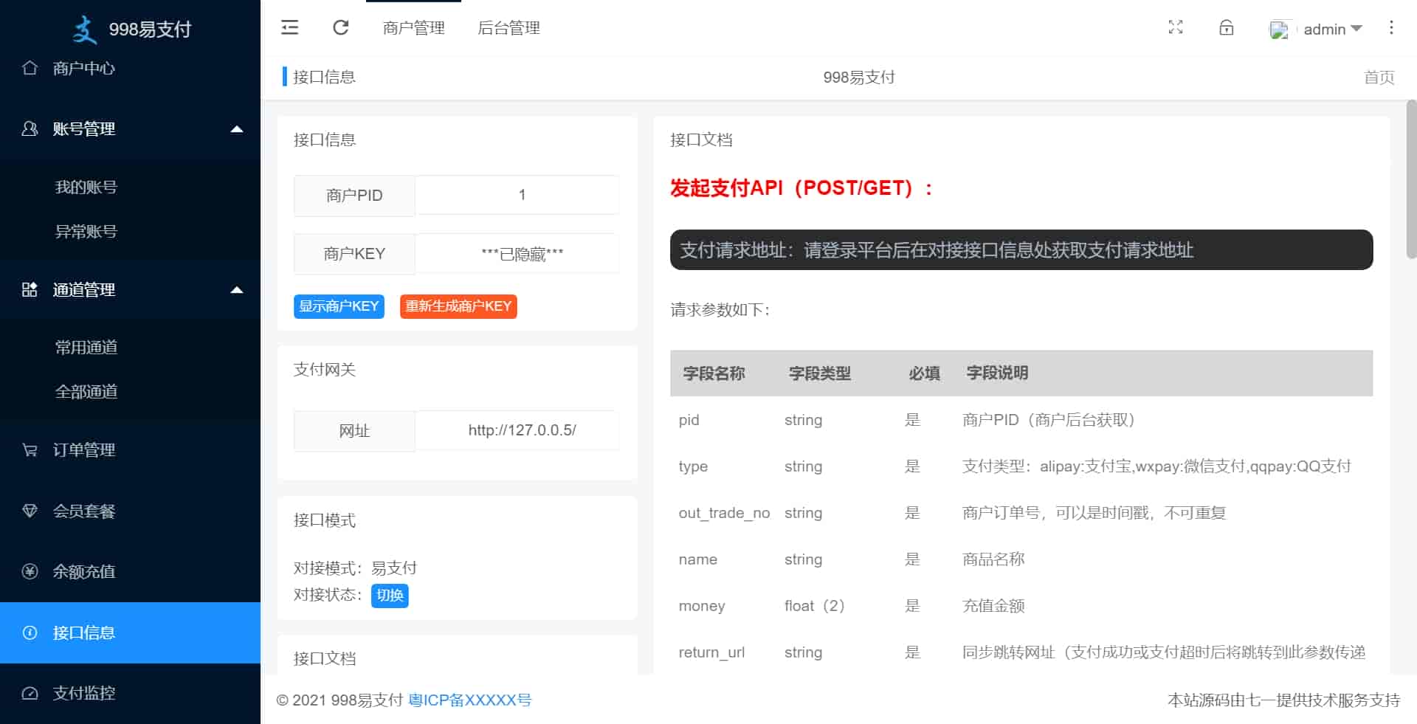Viewport: 1417px width, 724px height.
Task: Click the 显示商户KEY button
Action: (x=339, y=306)
